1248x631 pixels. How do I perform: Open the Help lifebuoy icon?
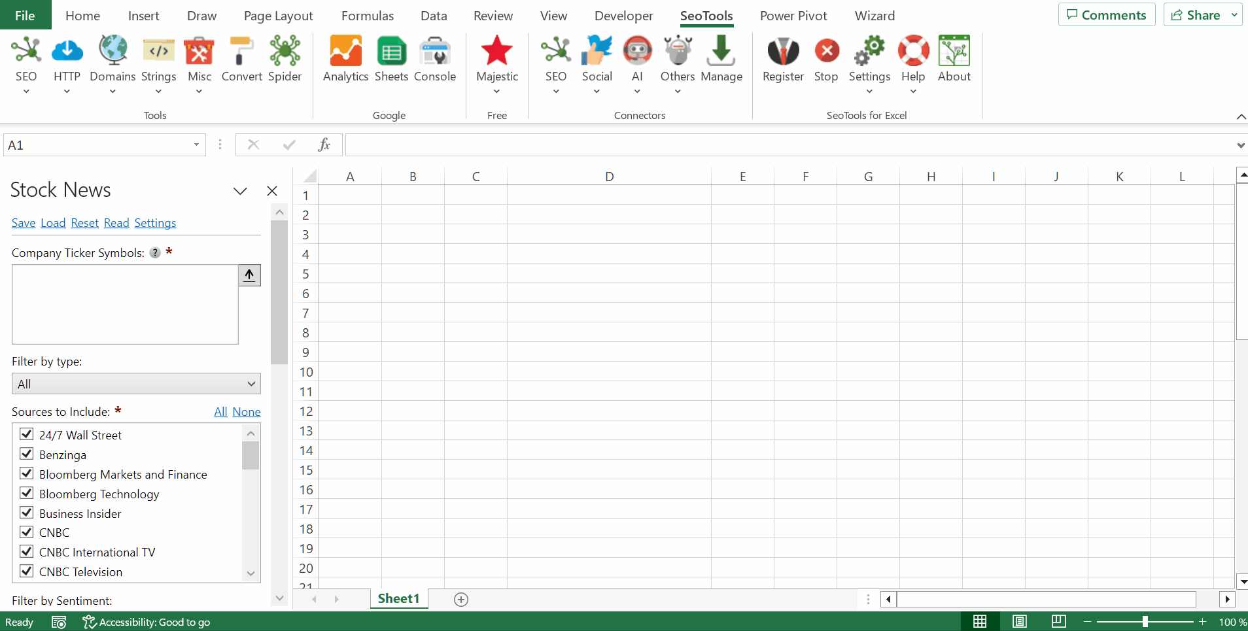pyautogui.click(x=913, y=51)
